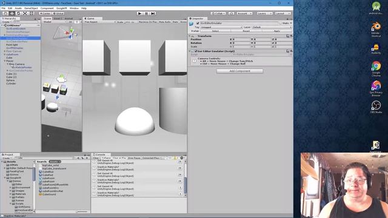This screenshot has width=388, height=218.
Task: Open the Window menu
Action: (74, 8)
